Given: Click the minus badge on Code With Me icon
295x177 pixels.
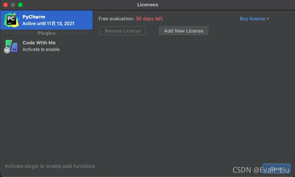Looking at the screenshot, I should coord(7,50).
